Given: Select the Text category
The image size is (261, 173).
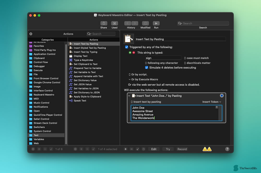Looking at the screenshot, I should [46, 135].
